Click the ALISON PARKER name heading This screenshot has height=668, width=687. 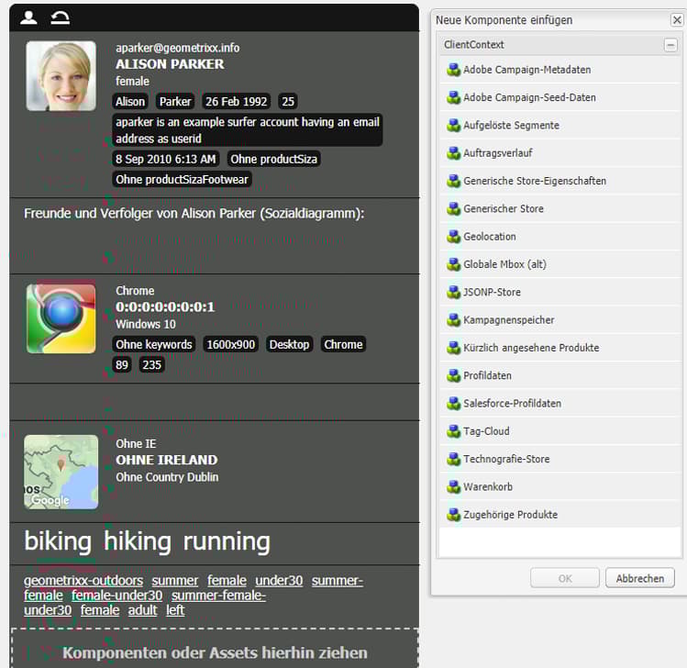click(170, 64)
